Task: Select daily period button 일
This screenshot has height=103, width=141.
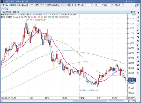Action: pos(69,5)
